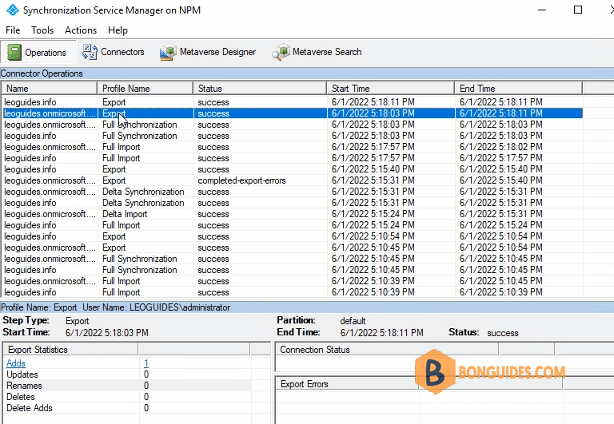The image size is (614, 424).
Task: Sort by the Start Time column header
Action: point(391,89)
